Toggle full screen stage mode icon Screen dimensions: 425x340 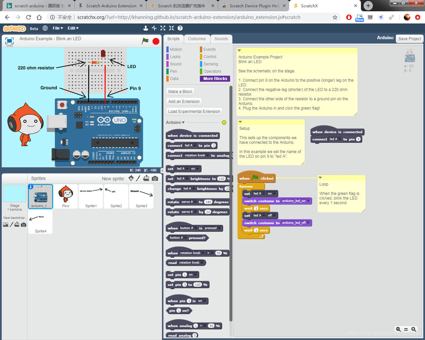coord(9,41)
